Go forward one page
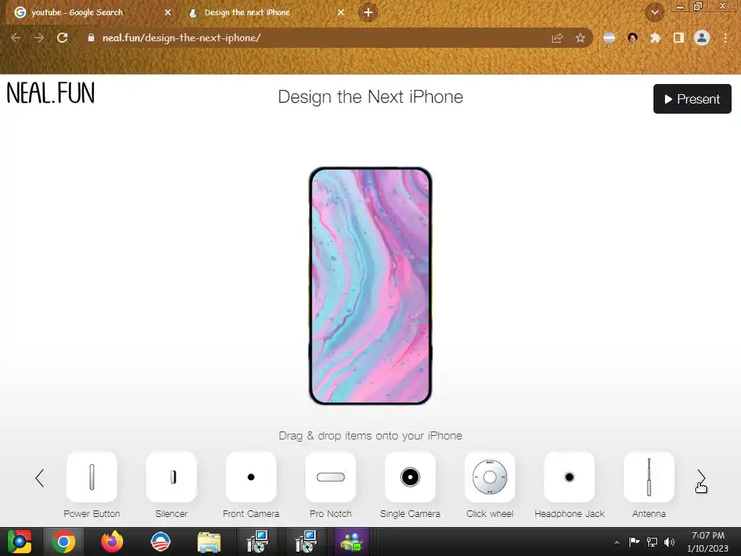This screenshot has height=556, width=741. 39,38
